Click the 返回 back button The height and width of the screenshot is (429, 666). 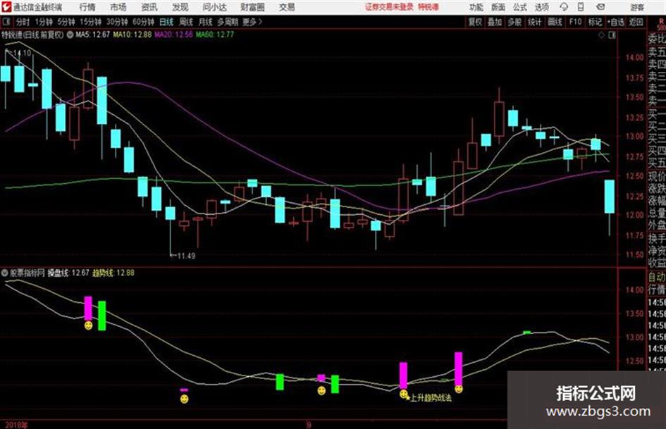point(636,22)
